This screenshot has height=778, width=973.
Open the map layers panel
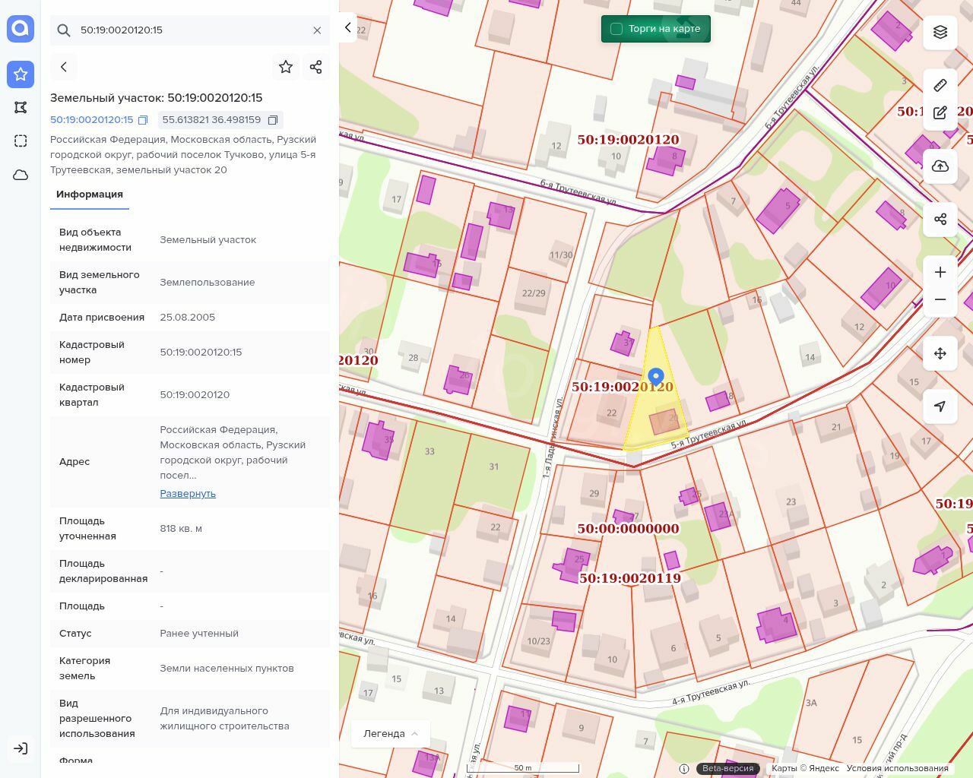click(940, 32)
